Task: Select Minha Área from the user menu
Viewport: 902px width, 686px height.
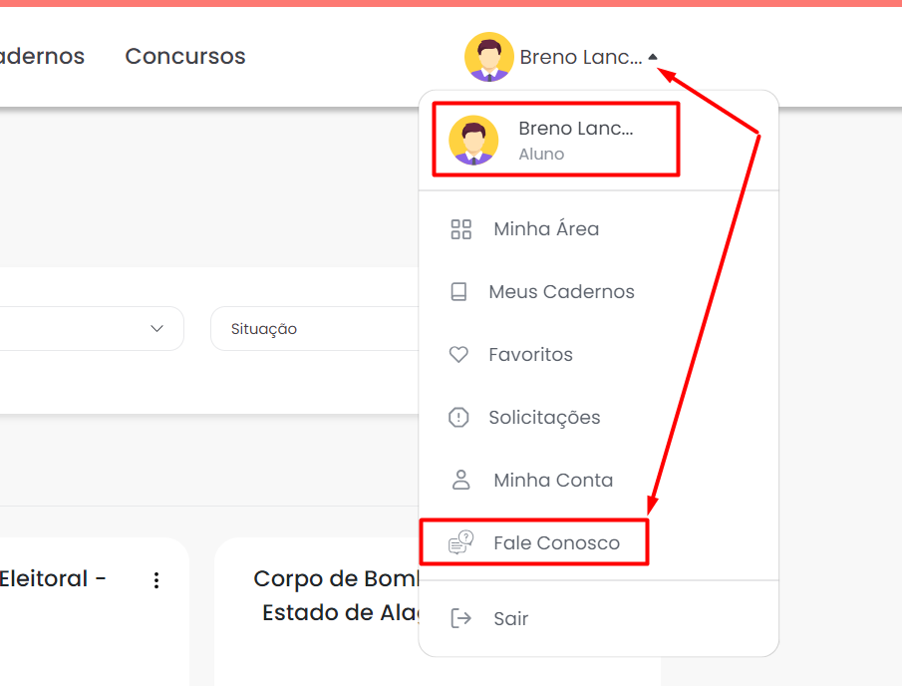Action: tap(546, 229)
